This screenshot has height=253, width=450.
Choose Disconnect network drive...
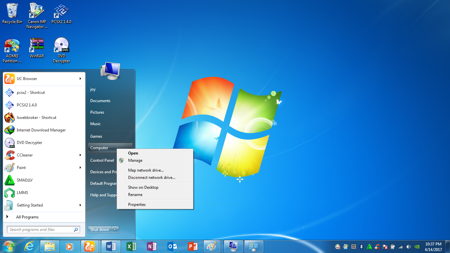point(155,178)
